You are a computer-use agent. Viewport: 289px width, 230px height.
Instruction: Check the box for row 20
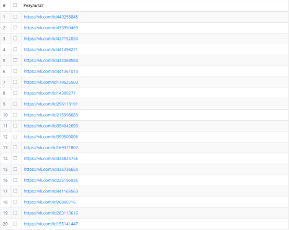[x=15, y=224]
